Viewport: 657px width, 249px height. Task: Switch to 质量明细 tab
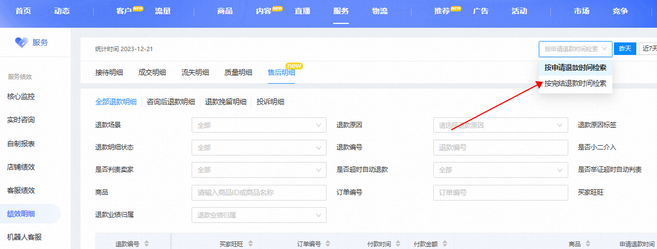click(238, 73)
